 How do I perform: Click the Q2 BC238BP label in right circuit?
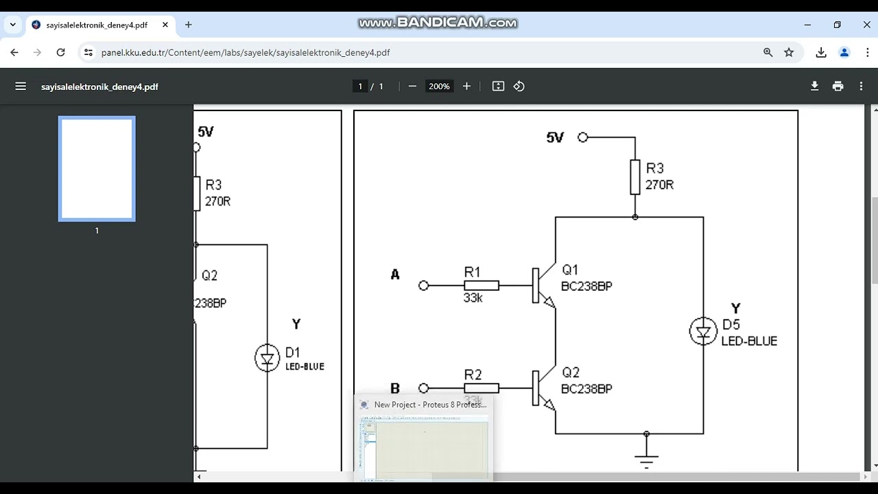tap(586, 380)
